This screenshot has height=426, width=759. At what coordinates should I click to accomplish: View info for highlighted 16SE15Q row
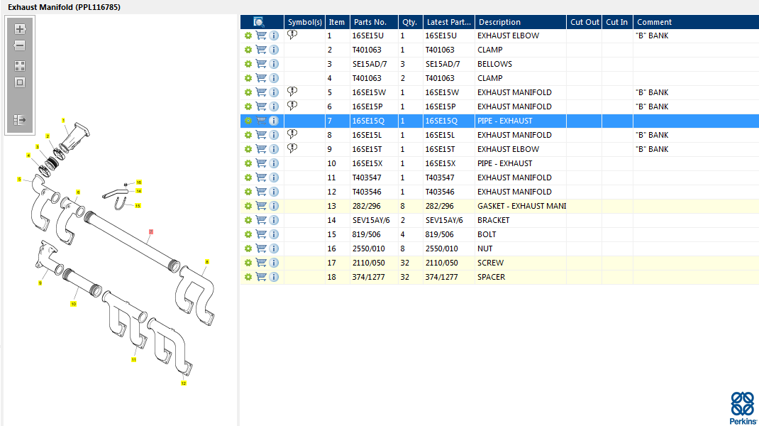pyautogui.click(x=274, y=121)
